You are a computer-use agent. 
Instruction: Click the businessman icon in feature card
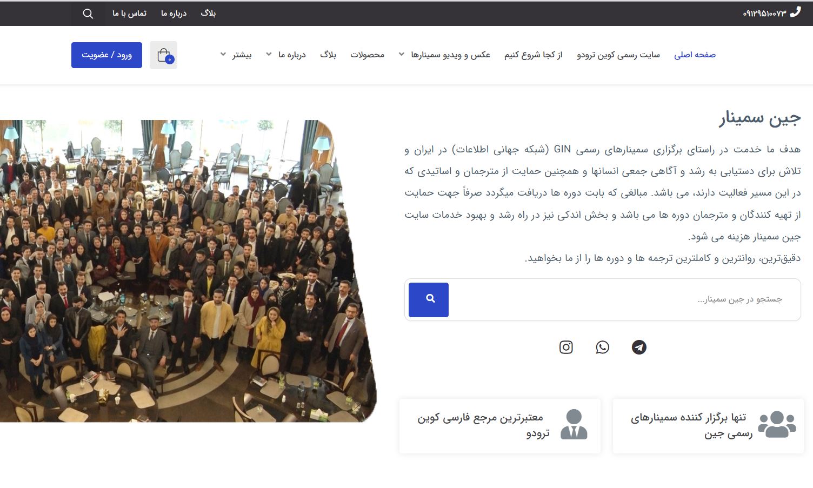pos(574,425)
